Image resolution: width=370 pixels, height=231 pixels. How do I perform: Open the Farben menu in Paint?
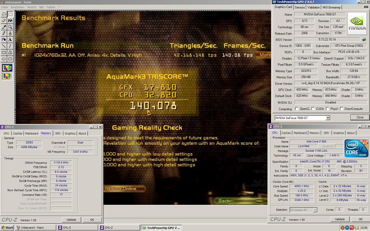tap(51, 7)
